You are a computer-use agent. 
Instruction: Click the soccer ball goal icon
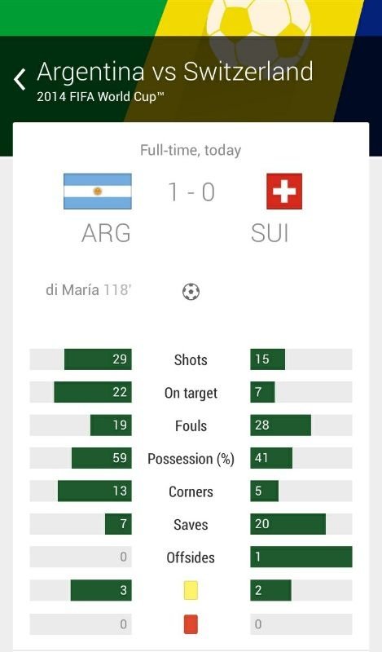(191, 292)
